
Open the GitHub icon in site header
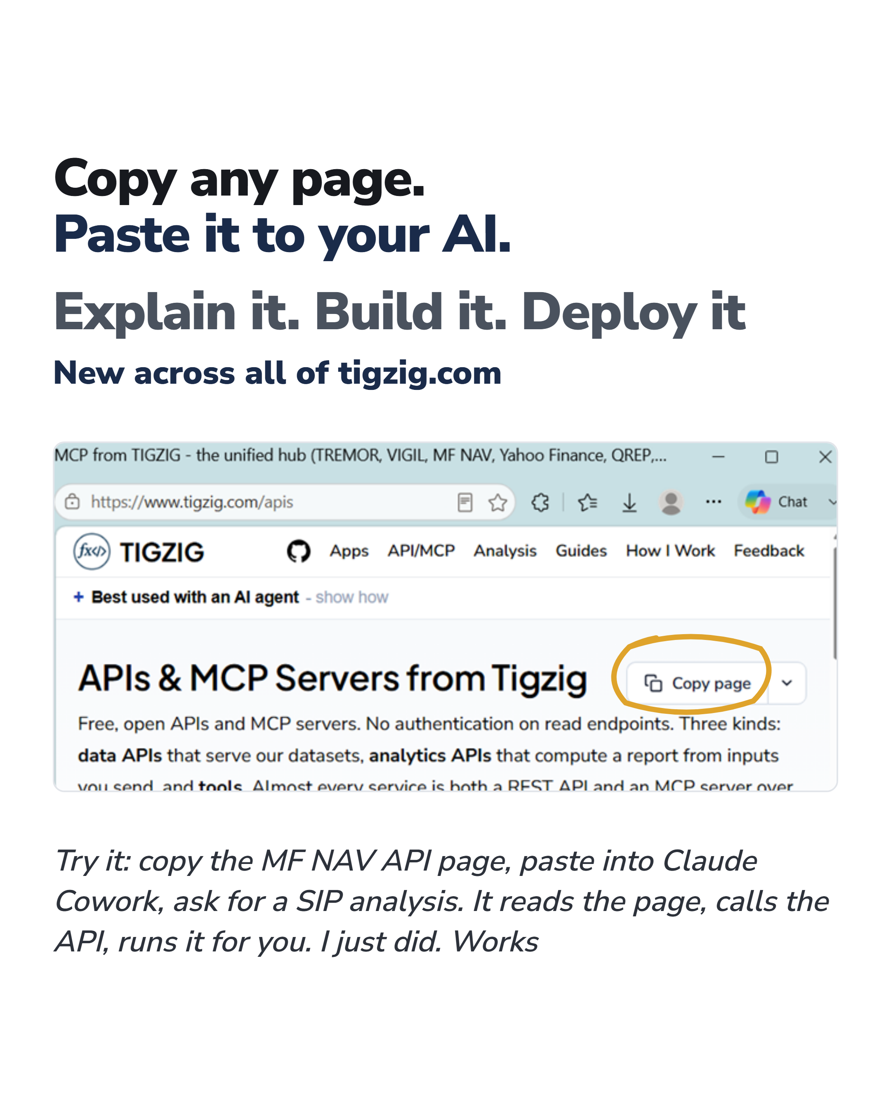[299, 551]
